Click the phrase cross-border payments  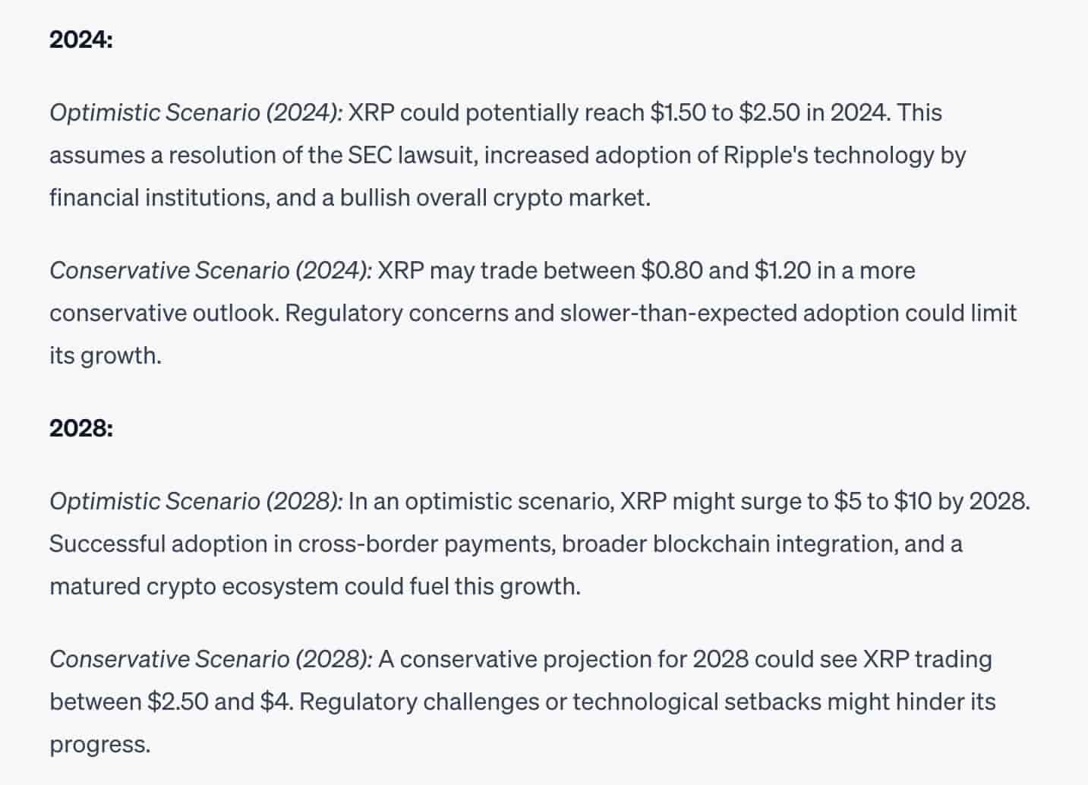[426, 544]
